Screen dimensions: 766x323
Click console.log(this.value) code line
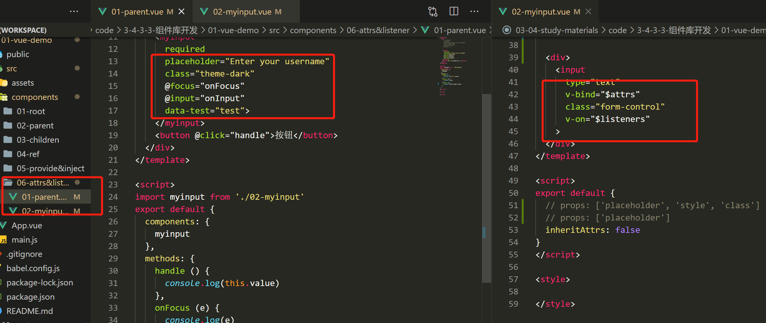pyautogui.click(x=222, y=283)
